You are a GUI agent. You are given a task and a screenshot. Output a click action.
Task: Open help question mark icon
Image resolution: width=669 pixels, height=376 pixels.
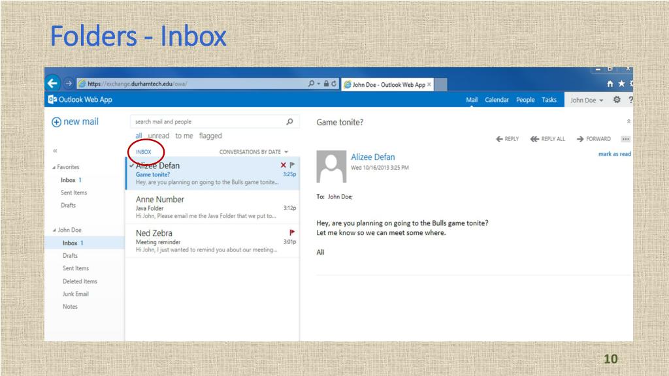coord(630,99)
